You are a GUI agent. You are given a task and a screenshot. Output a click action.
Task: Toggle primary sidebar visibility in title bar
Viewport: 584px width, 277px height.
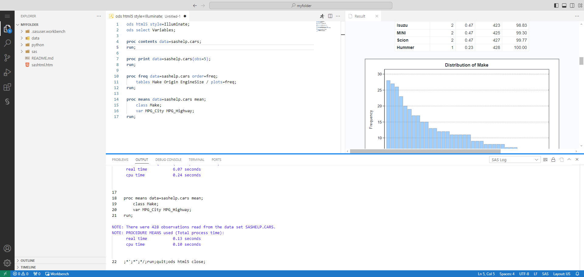[556, 5]
